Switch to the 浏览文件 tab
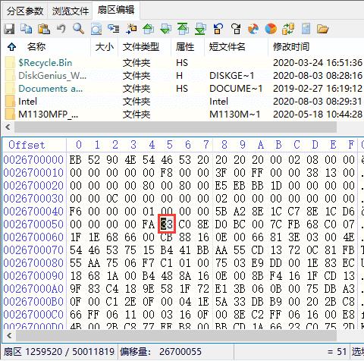This screenshot has height=361, width=364. pos(70,11)
